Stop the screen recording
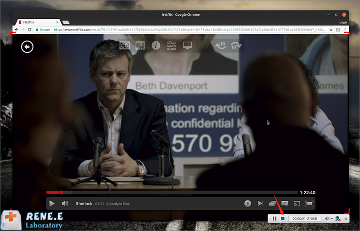The width and height of the screenshot is (360, 231). point(283,218)
